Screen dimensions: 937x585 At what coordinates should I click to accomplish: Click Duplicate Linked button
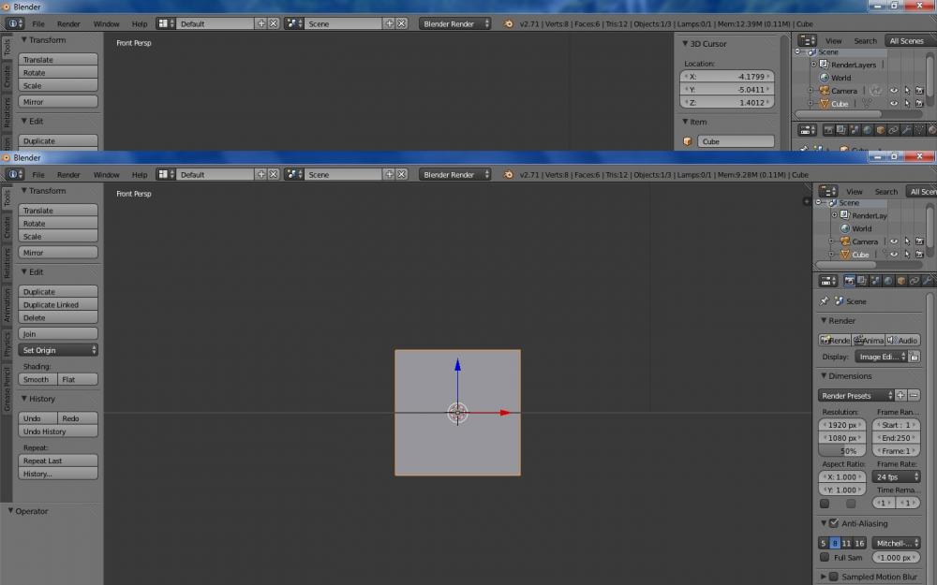(x=58, y=304)
